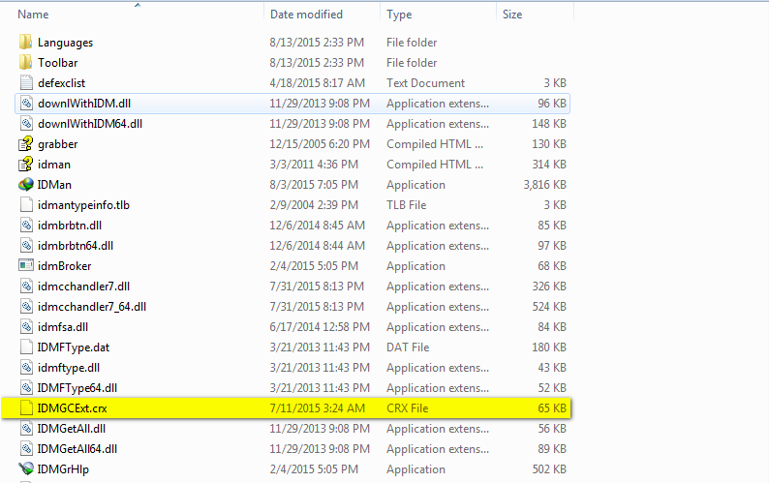Select the highlighted IDMGCExt.crx file name
769x483 pixels.
73,408
